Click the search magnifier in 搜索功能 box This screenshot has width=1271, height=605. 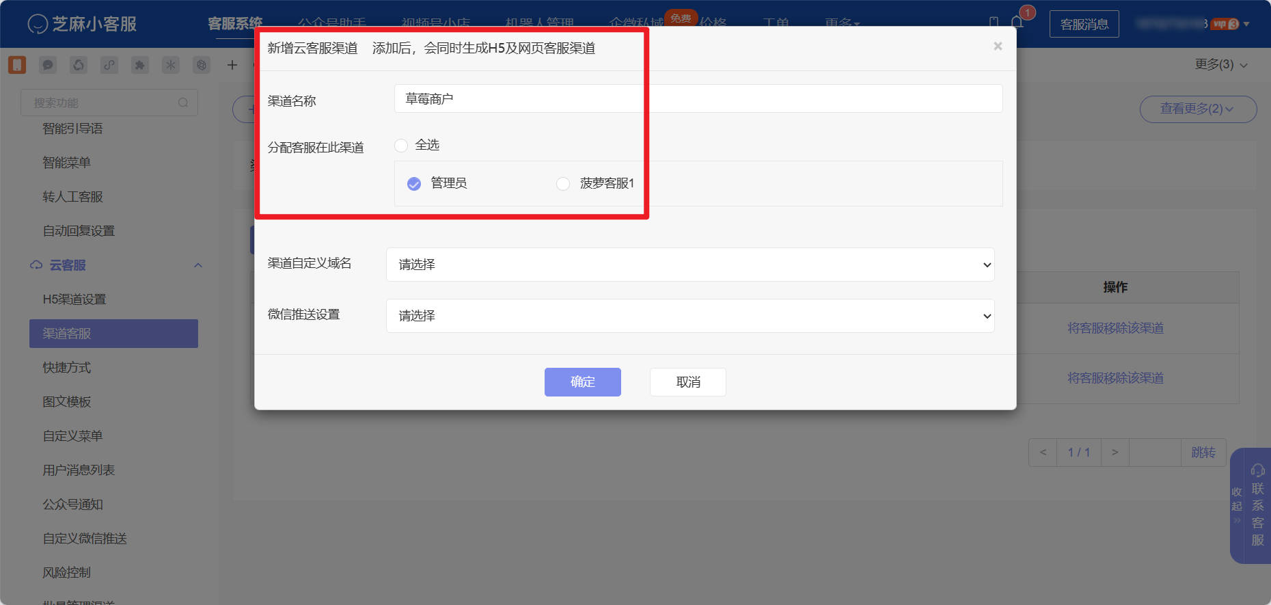point(183,103)
